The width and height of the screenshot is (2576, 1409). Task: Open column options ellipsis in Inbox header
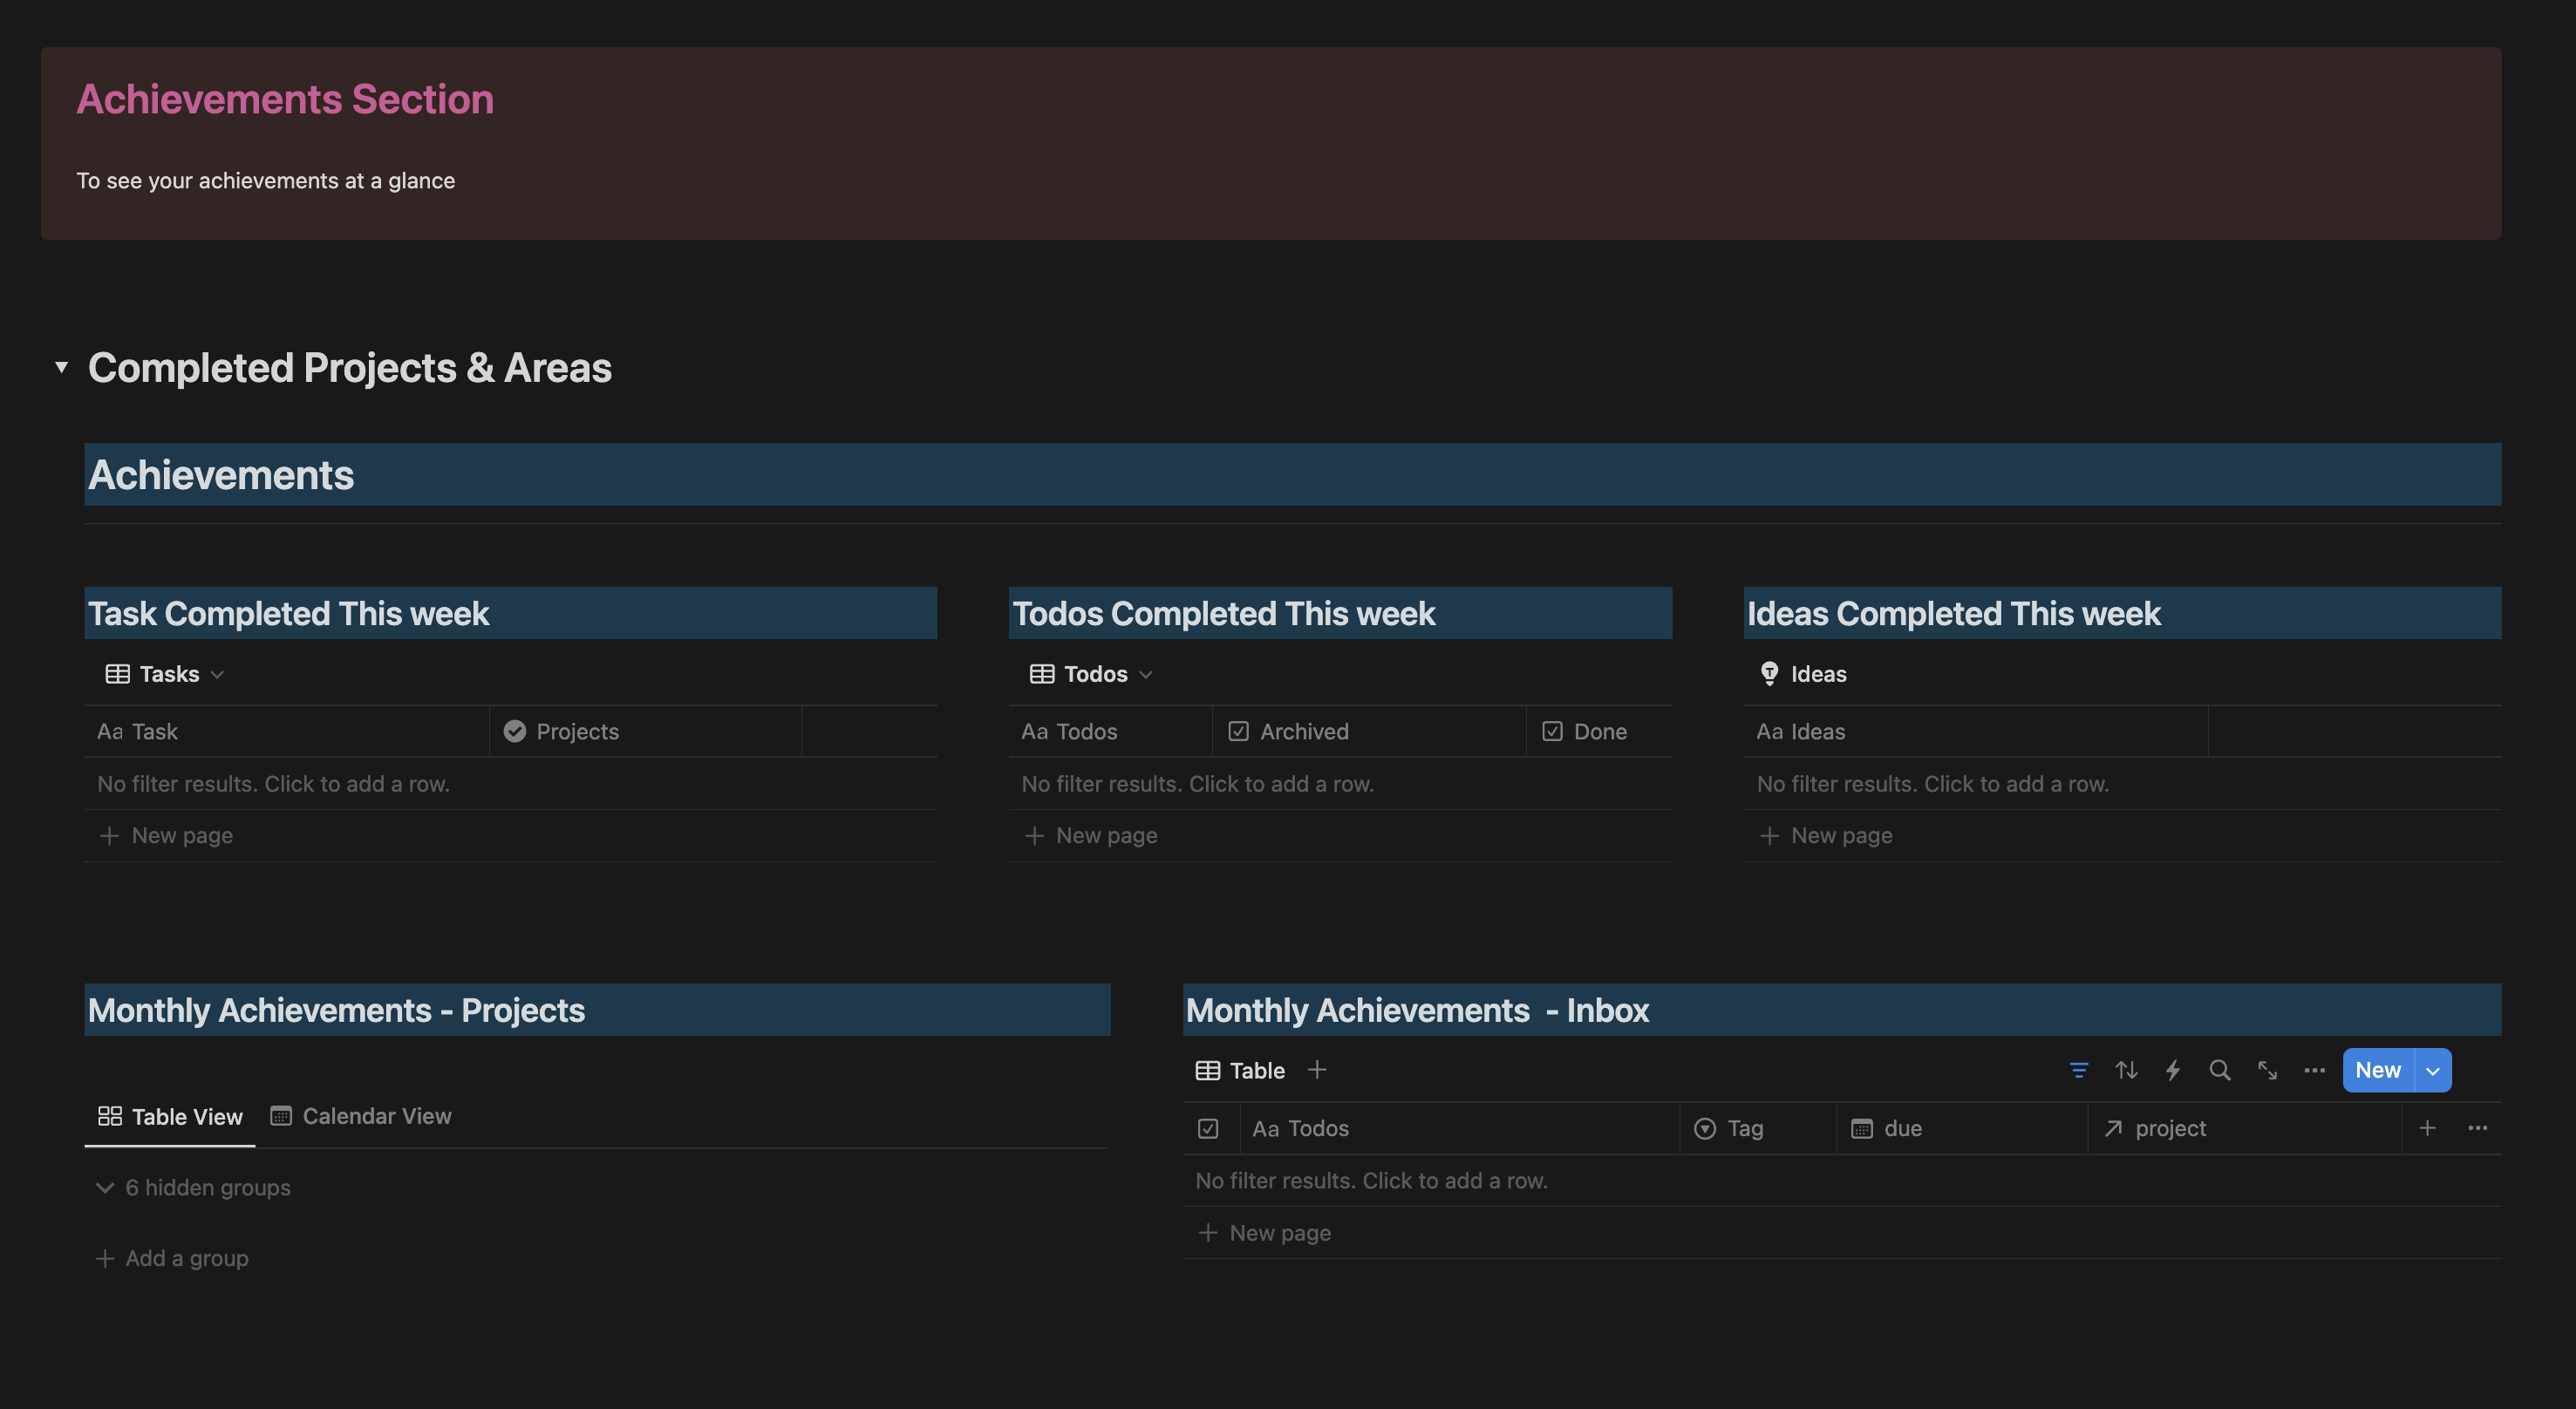2477,1128
